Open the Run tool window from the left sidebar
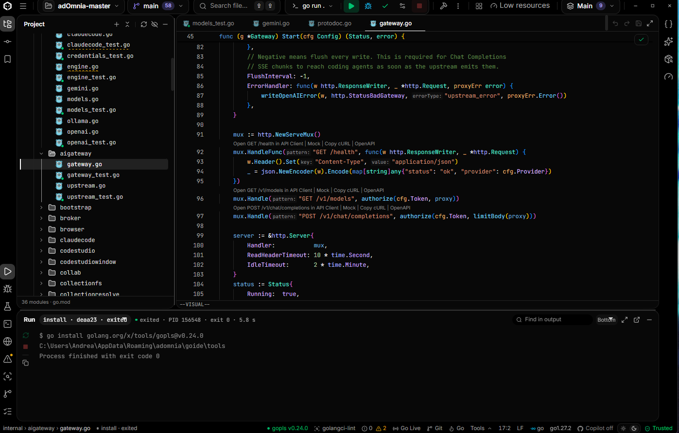 coord(7,271)
